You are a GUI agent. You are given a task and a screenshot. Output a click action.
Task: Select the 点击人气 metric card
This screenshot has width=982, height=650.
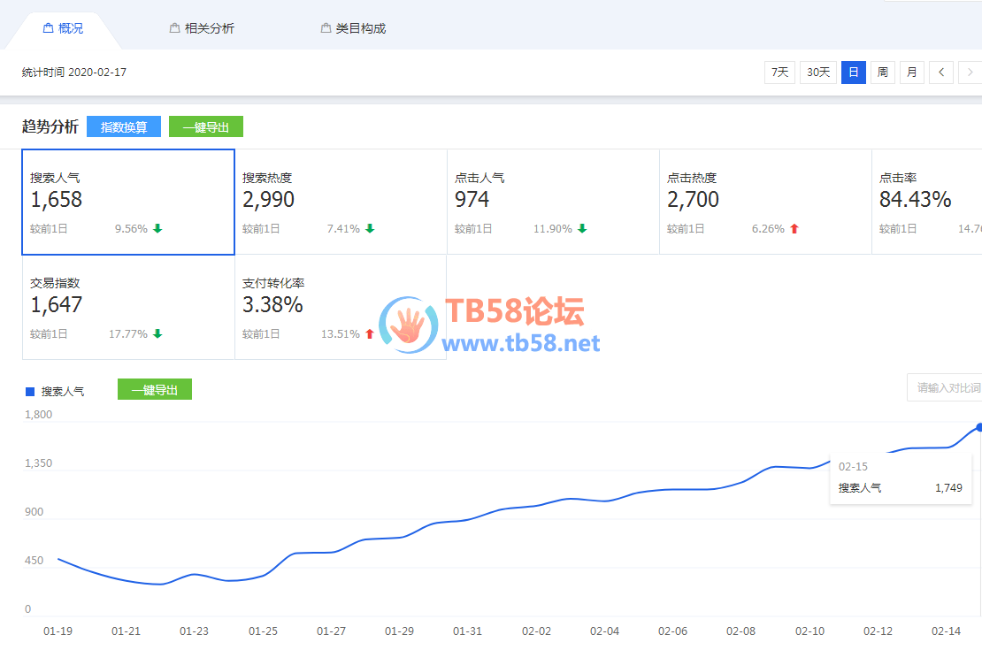point(553,203)
